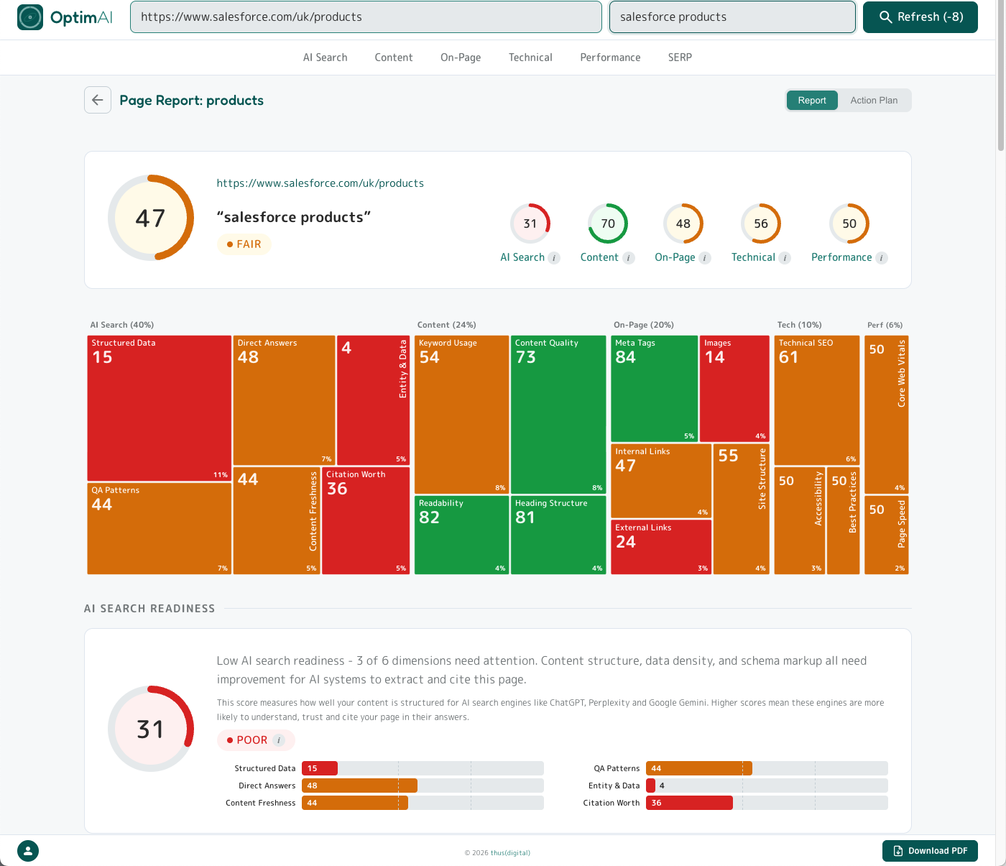1006x866 pixels.
Task: Select the Images treemap tile
Action: coord(734,389)
